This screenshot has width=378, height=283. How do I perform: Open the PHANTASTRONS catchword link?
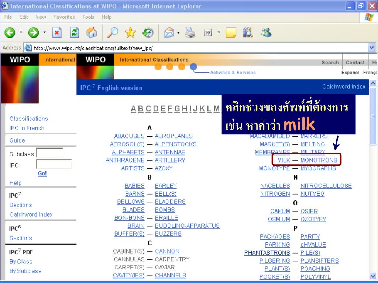(267, 253)
